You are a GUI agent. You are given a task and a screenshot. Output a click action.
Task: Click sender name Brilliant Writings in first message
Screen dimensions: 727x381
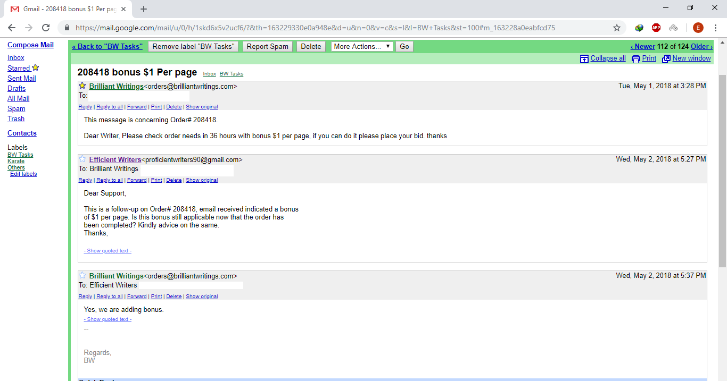117,86
